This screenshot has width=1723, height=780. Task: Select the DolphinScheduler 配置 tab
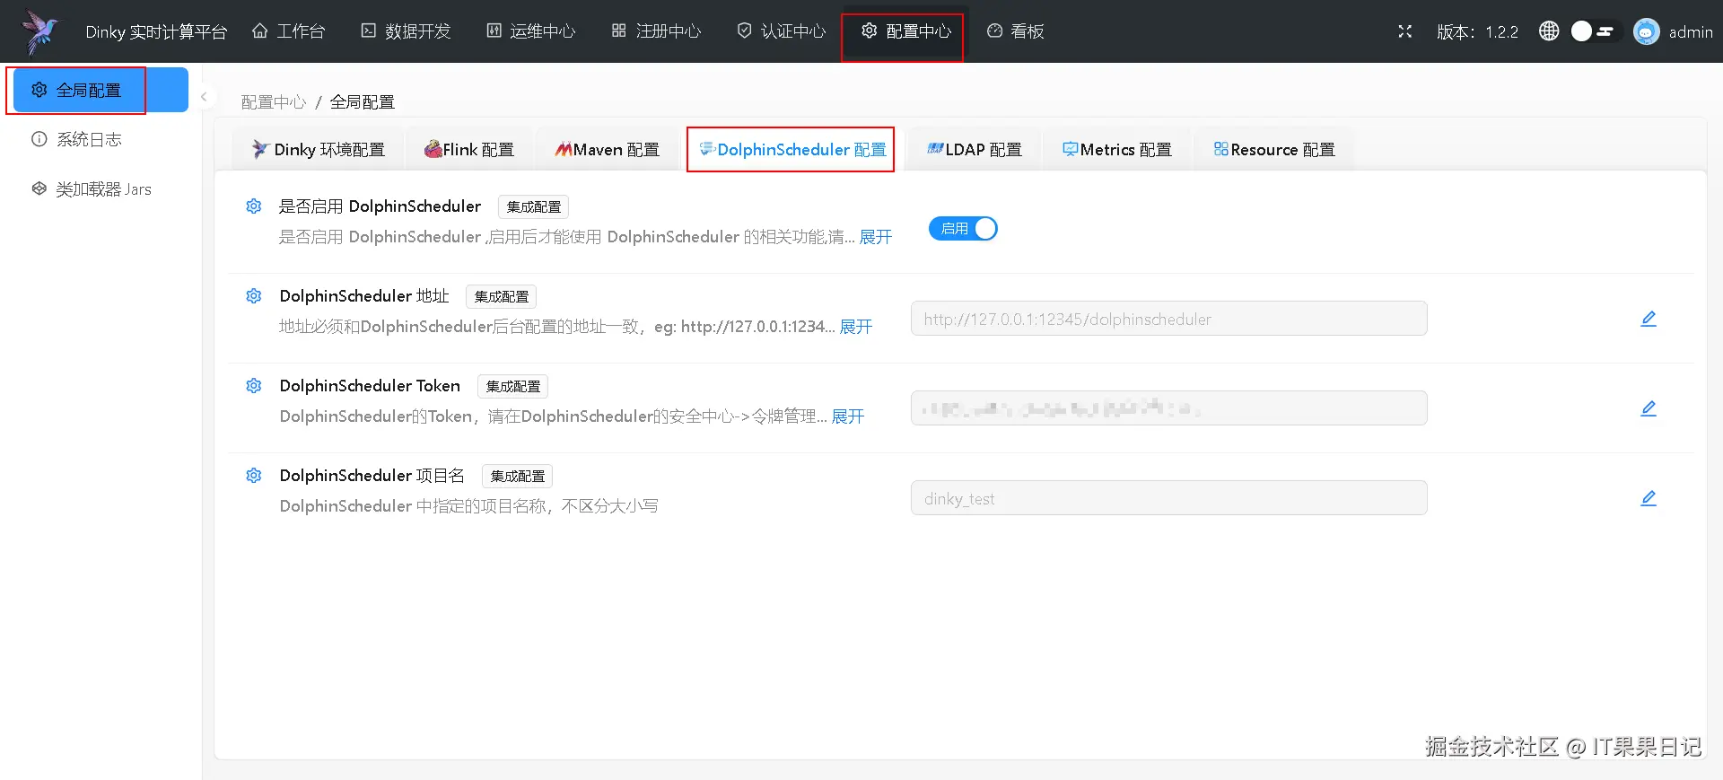(792, 150)
